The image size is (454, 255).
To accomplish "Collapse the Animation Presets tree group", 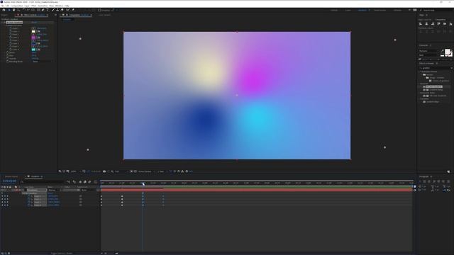I will coord(420,72).
